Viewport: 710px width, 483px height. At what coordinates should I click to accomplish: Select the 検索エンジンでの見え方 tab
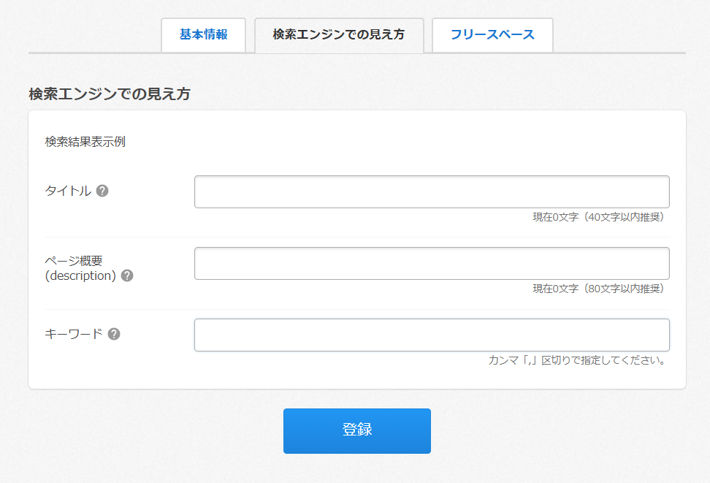tap(338, 34)
